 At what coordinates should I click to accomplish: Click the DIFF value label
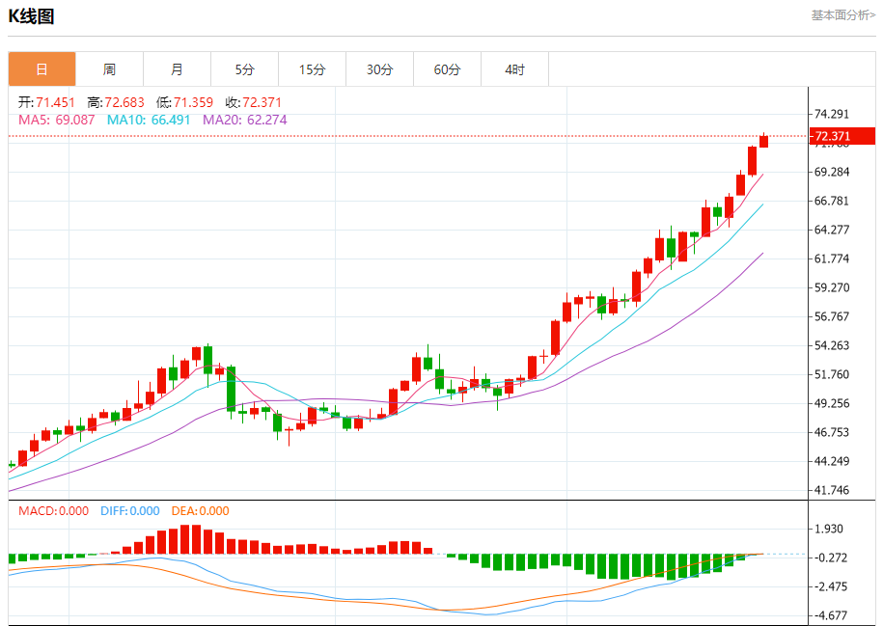(x=130, y=511)
